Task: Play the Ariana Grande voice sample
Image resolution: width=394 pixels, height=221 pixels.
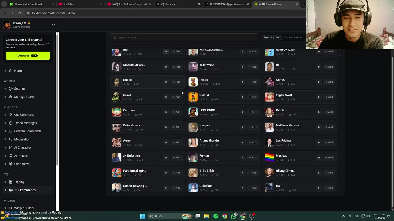Action: [x=242, y=142]
